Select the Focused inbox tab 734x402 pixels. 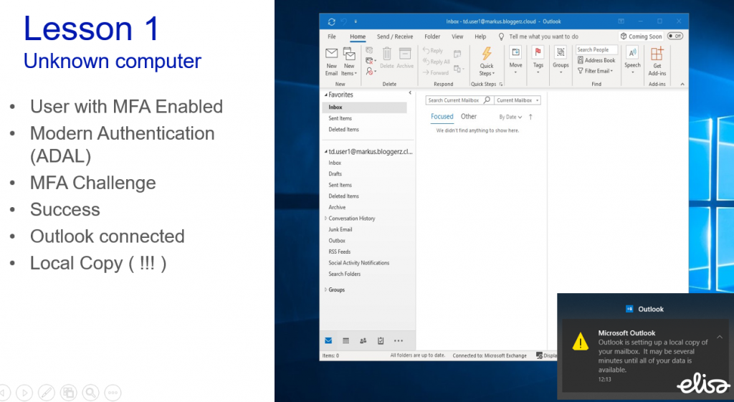(442, 117)
